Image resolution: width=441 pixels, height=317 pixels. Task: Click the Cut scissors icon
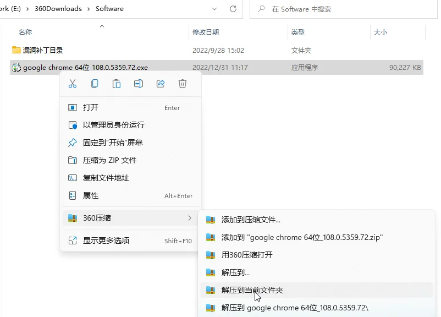pos(73,84)
